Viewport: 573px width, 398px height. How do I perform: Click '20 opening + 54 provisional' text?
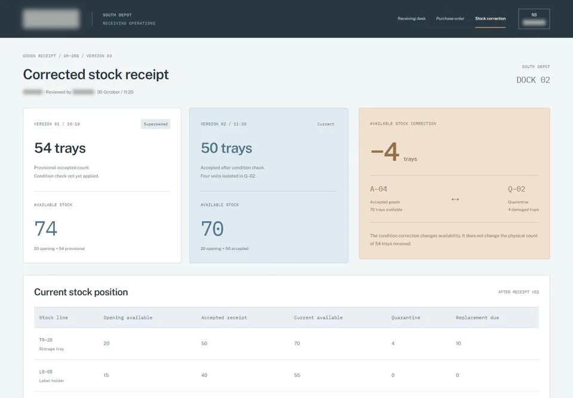[x=59, y=249]
